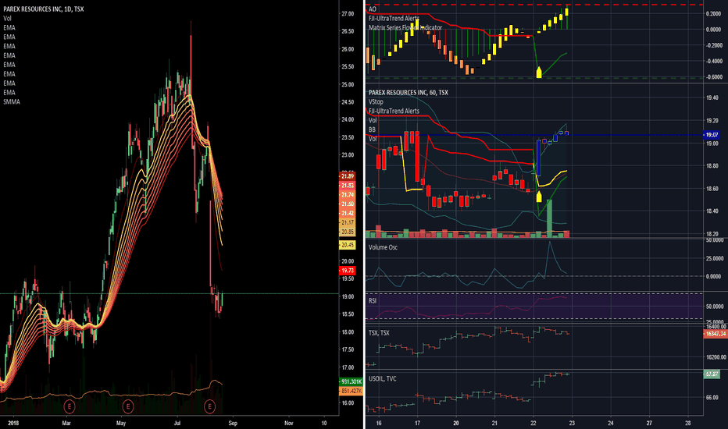Click 2018 on the daily time axis
The image size is (728, 429).
pyautogui.click(x=13, y=423)
